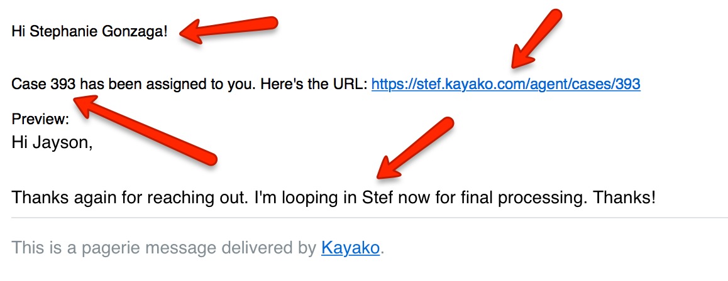The image size is (728, 281).
Task: Select the Case 393 text
Action: click(x=44, y=84)
